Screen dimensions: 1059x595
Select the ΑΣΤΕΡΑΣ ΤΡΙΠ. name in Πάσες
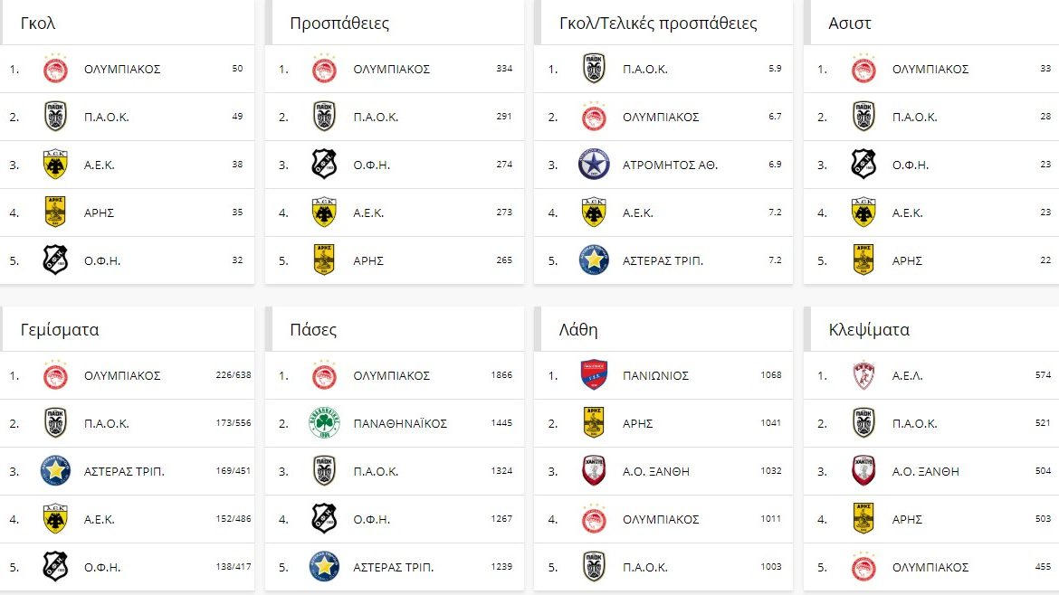click(393, 568)
